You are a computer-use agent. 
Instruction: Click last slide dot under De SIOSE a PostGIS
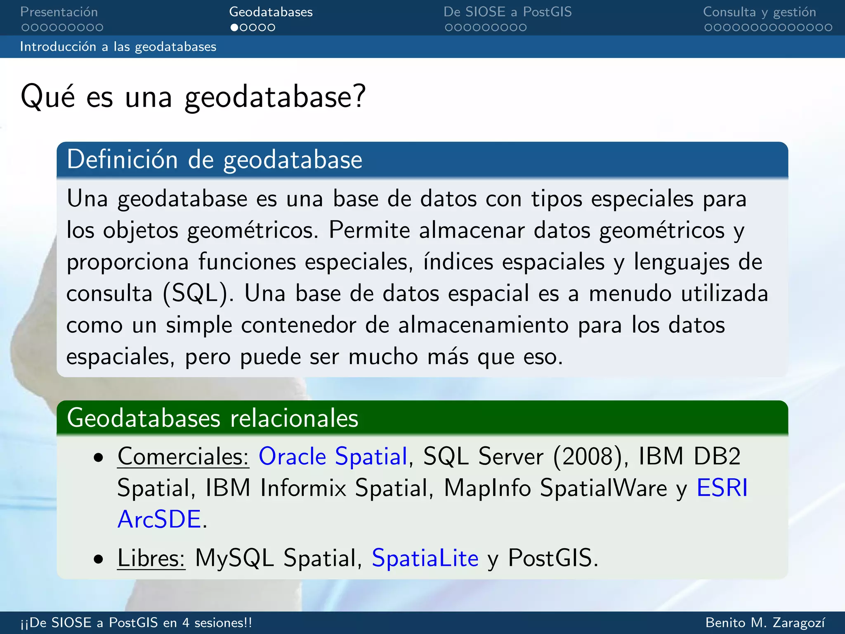(523, 28)
